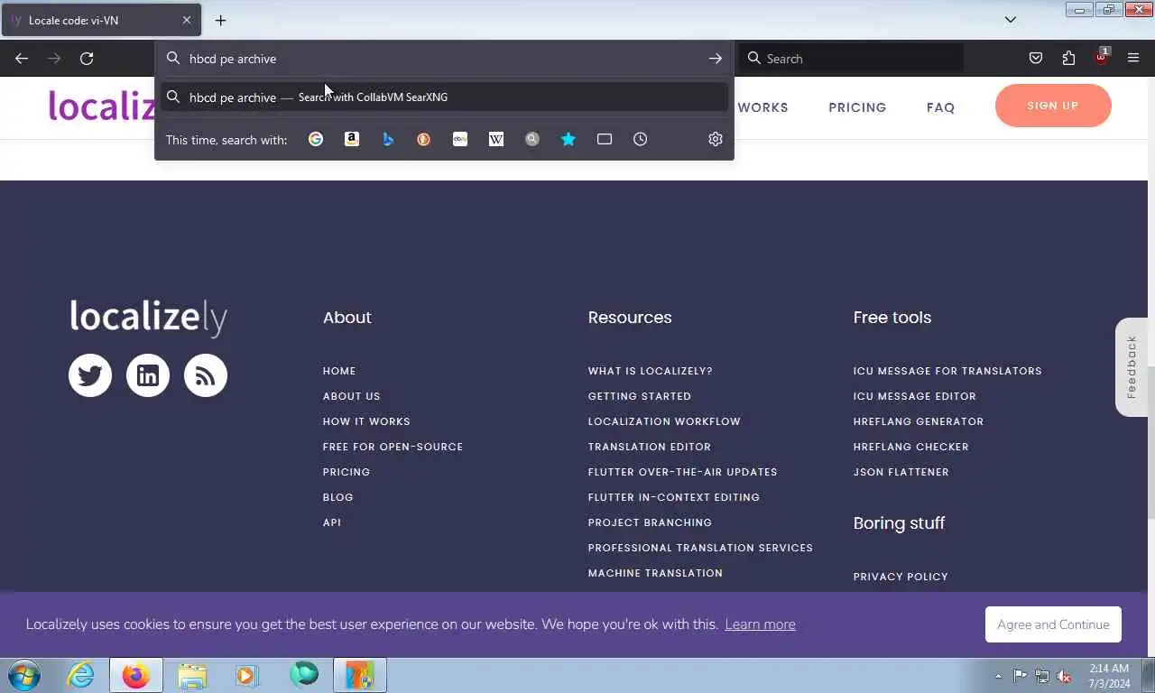Screen dimensions: 1155x693
Task: Launch Internet Explorer from the taskbar
Action: (x=80, y=675)
